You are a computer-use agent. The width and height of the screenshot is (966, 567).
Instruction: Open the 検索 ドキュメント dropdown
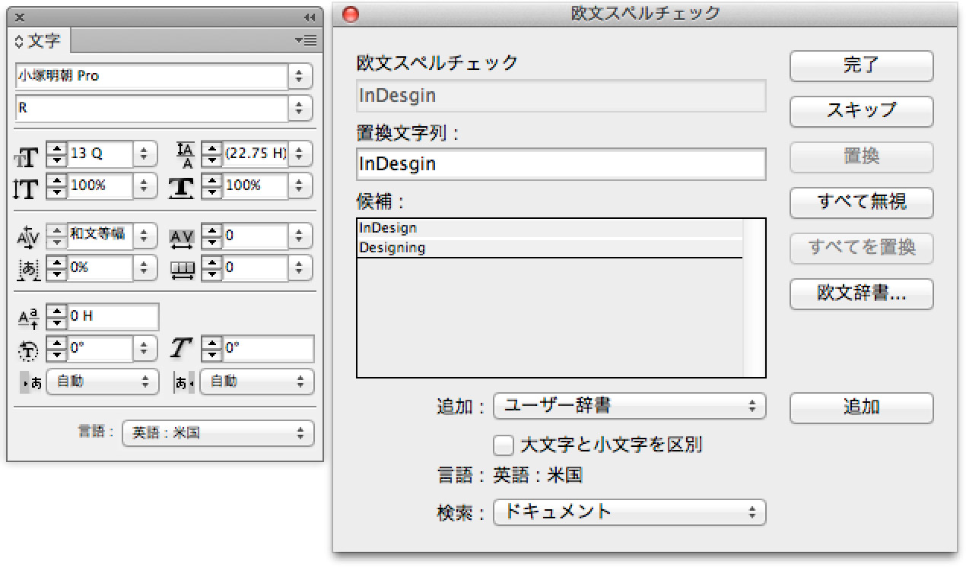(629, 512)
